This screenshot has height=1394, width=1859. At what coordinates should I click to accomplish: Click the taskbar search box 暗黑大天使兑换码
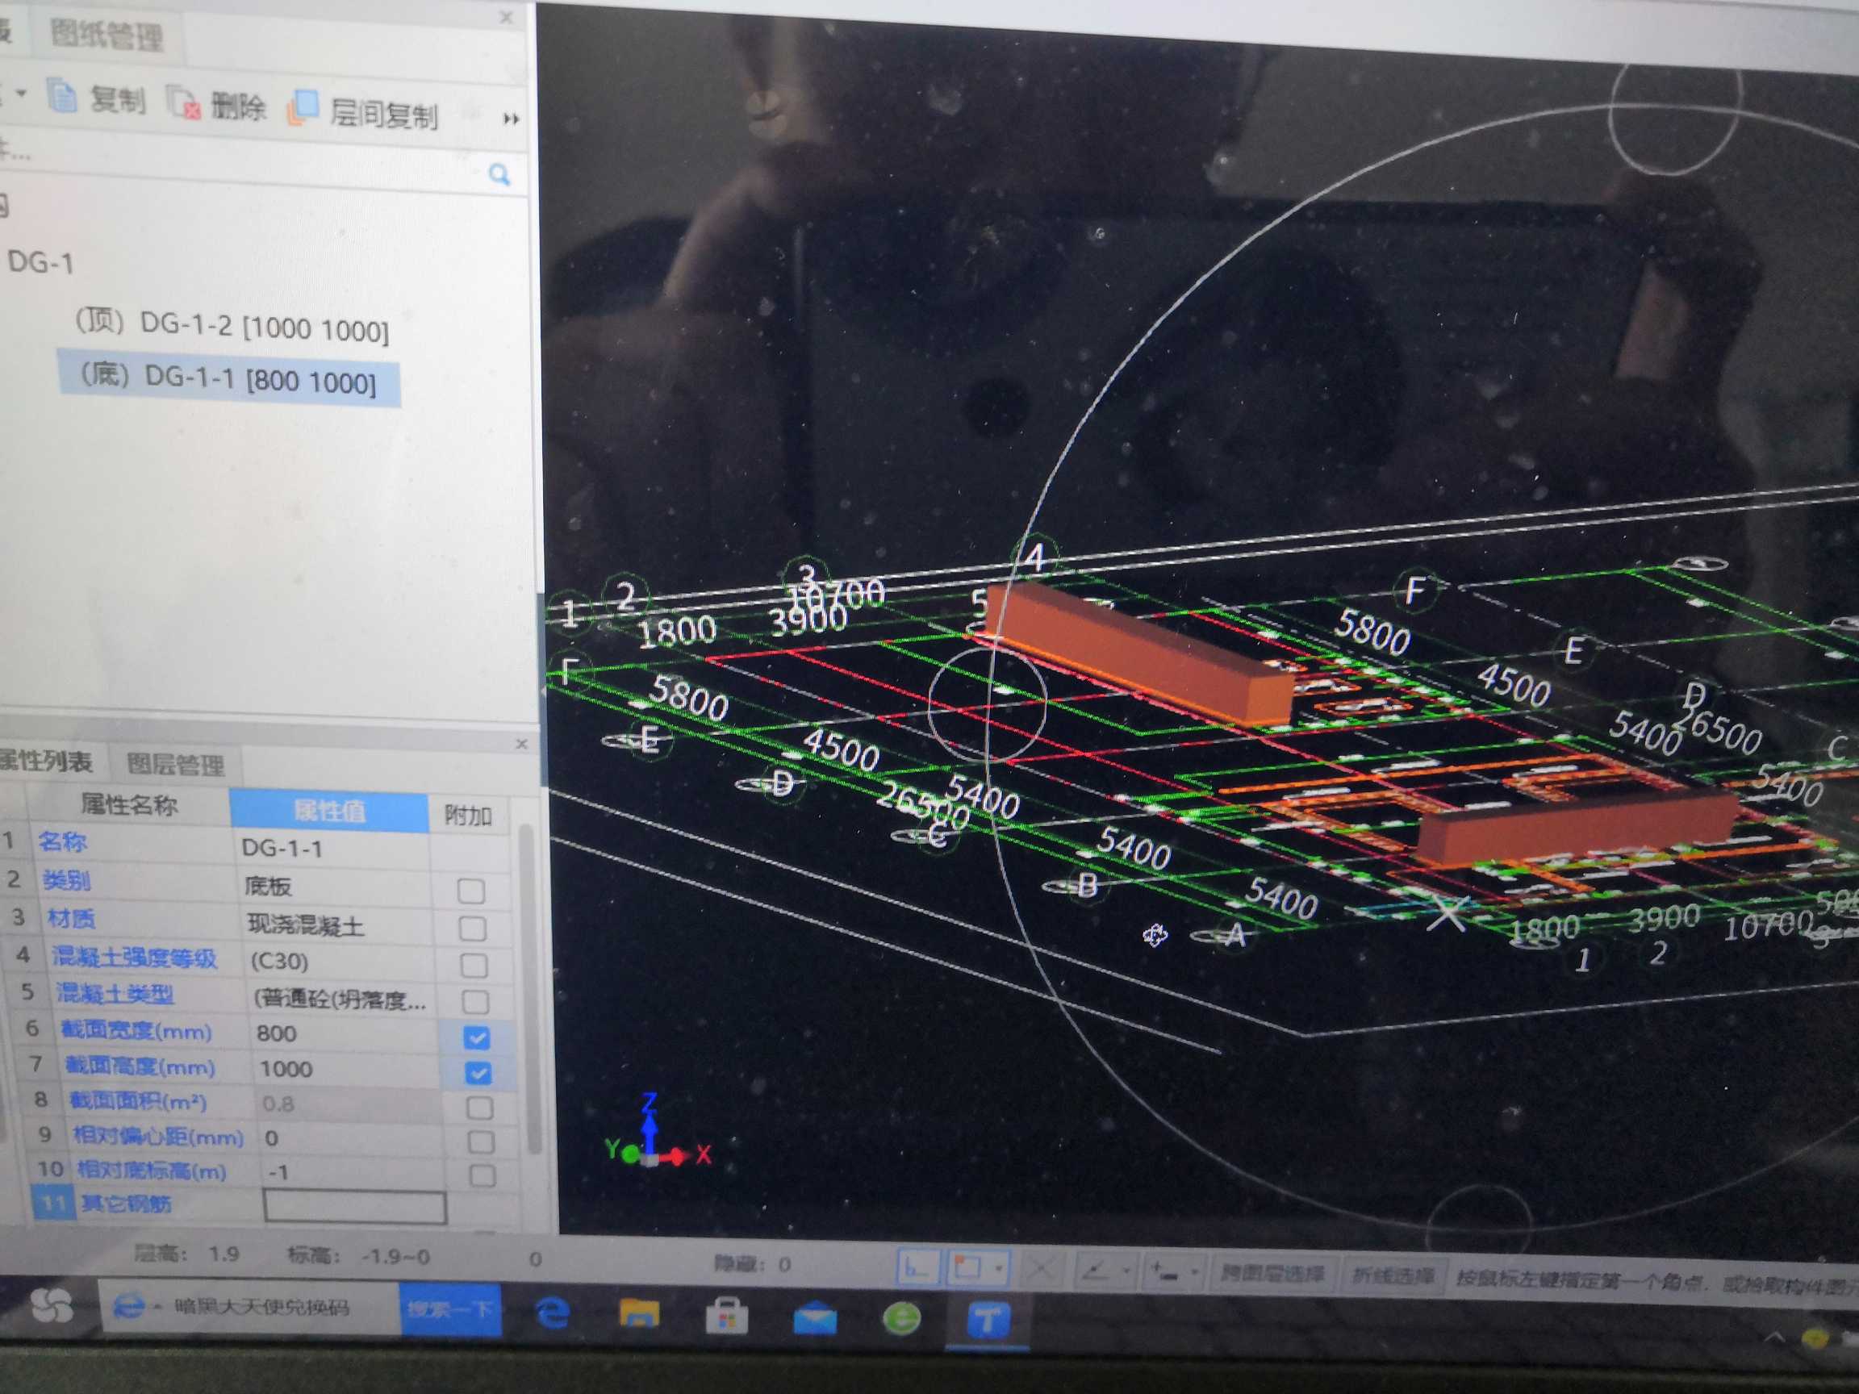click(x=250, y=1308)
